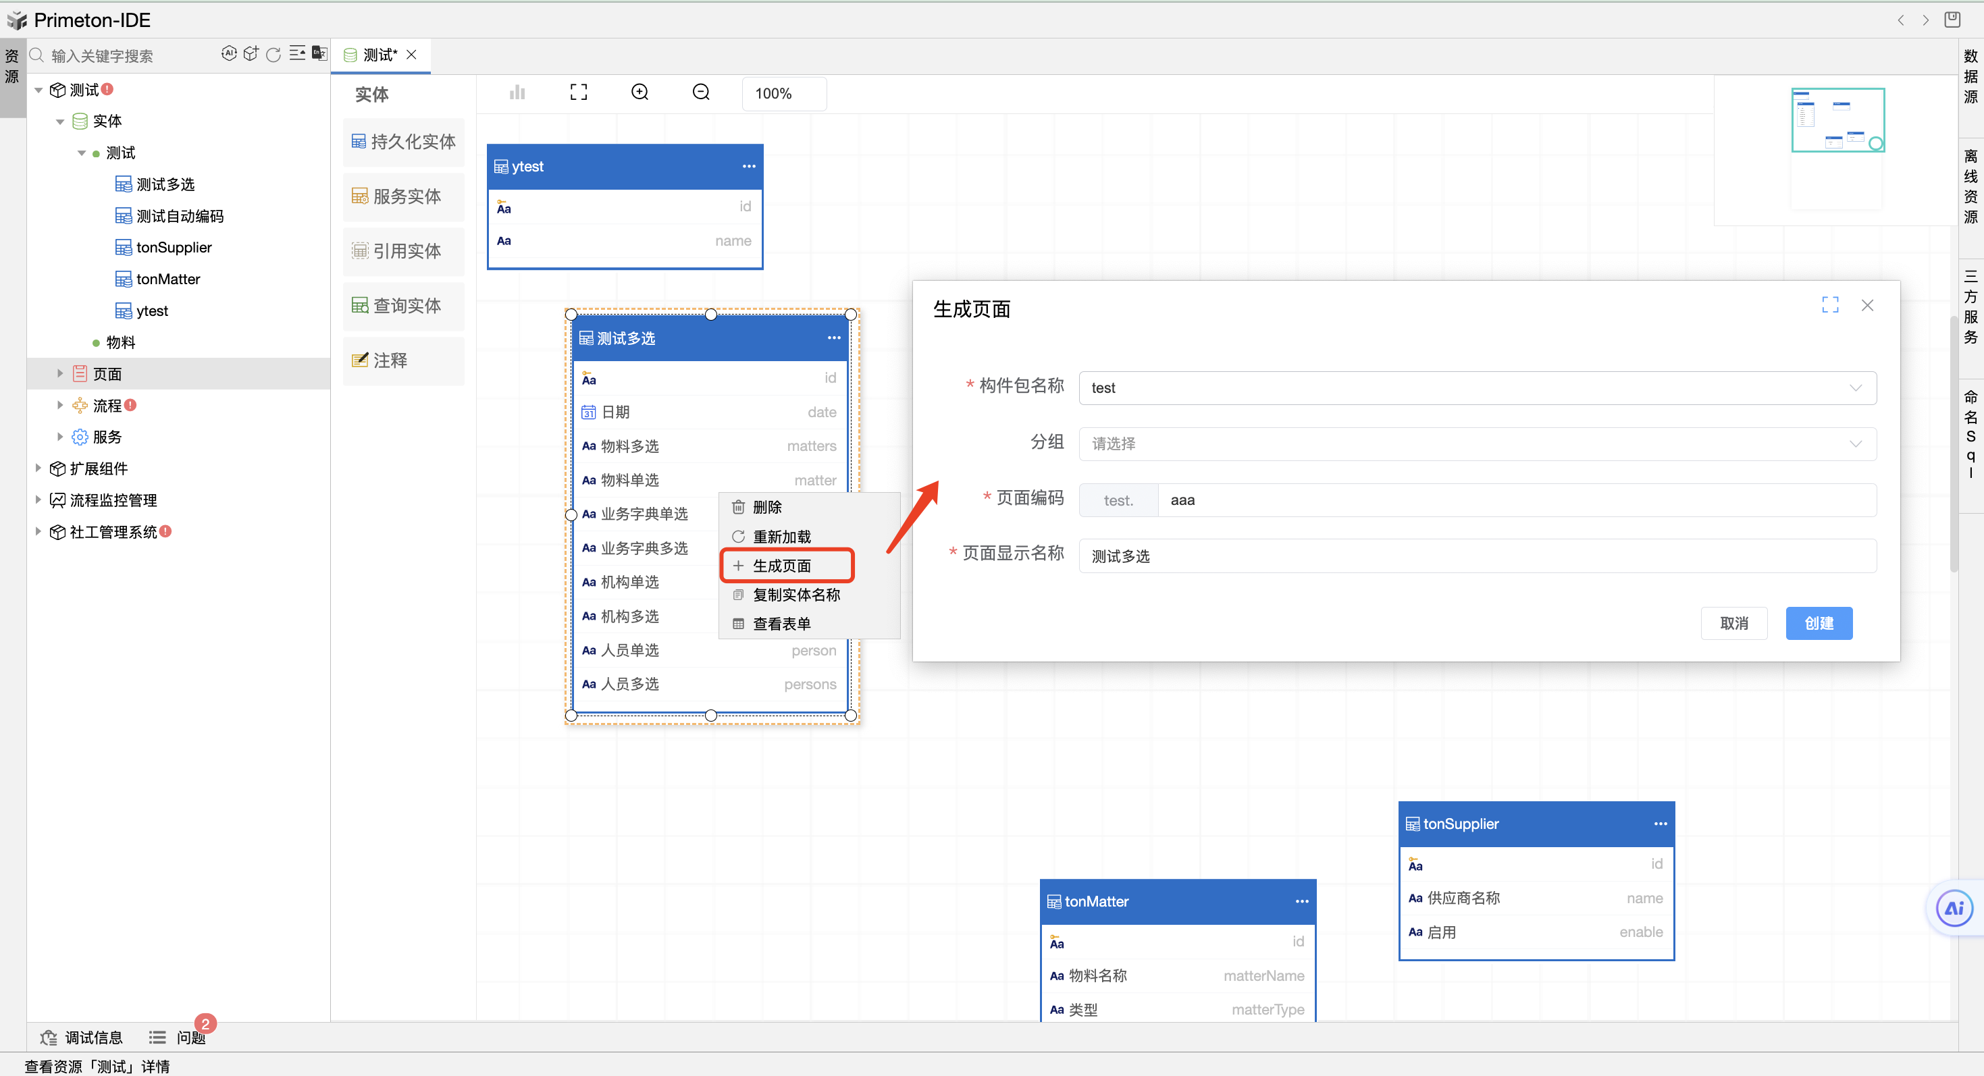The width and height of the screenshot is (1984, 1076).
Task: Click the fit-to-screen canvas icon
Action: (579, 93)
